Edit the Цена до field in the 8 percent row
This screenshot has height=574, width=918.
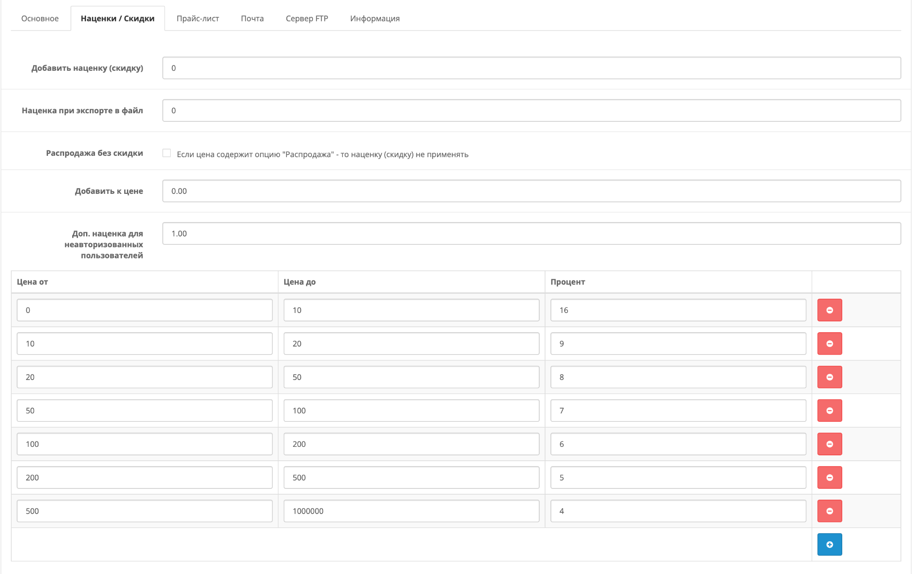[411, 377]
